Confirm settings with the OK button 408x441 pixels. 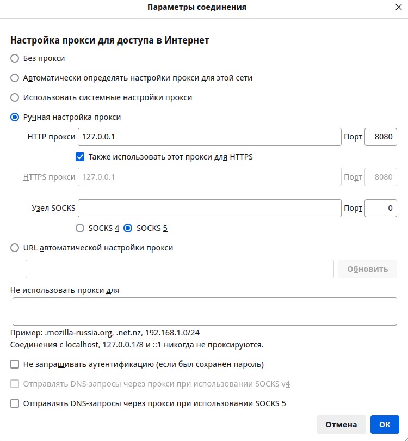(385, 425)
